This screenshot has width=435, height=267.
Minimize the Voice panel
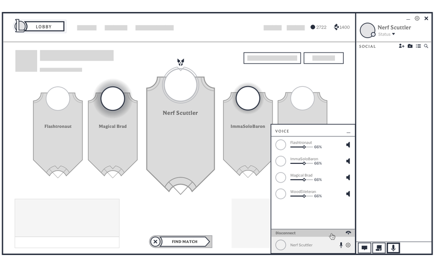[348, 132]
